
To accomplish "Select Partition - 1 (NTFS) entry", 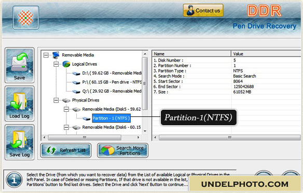I will 112,118.
